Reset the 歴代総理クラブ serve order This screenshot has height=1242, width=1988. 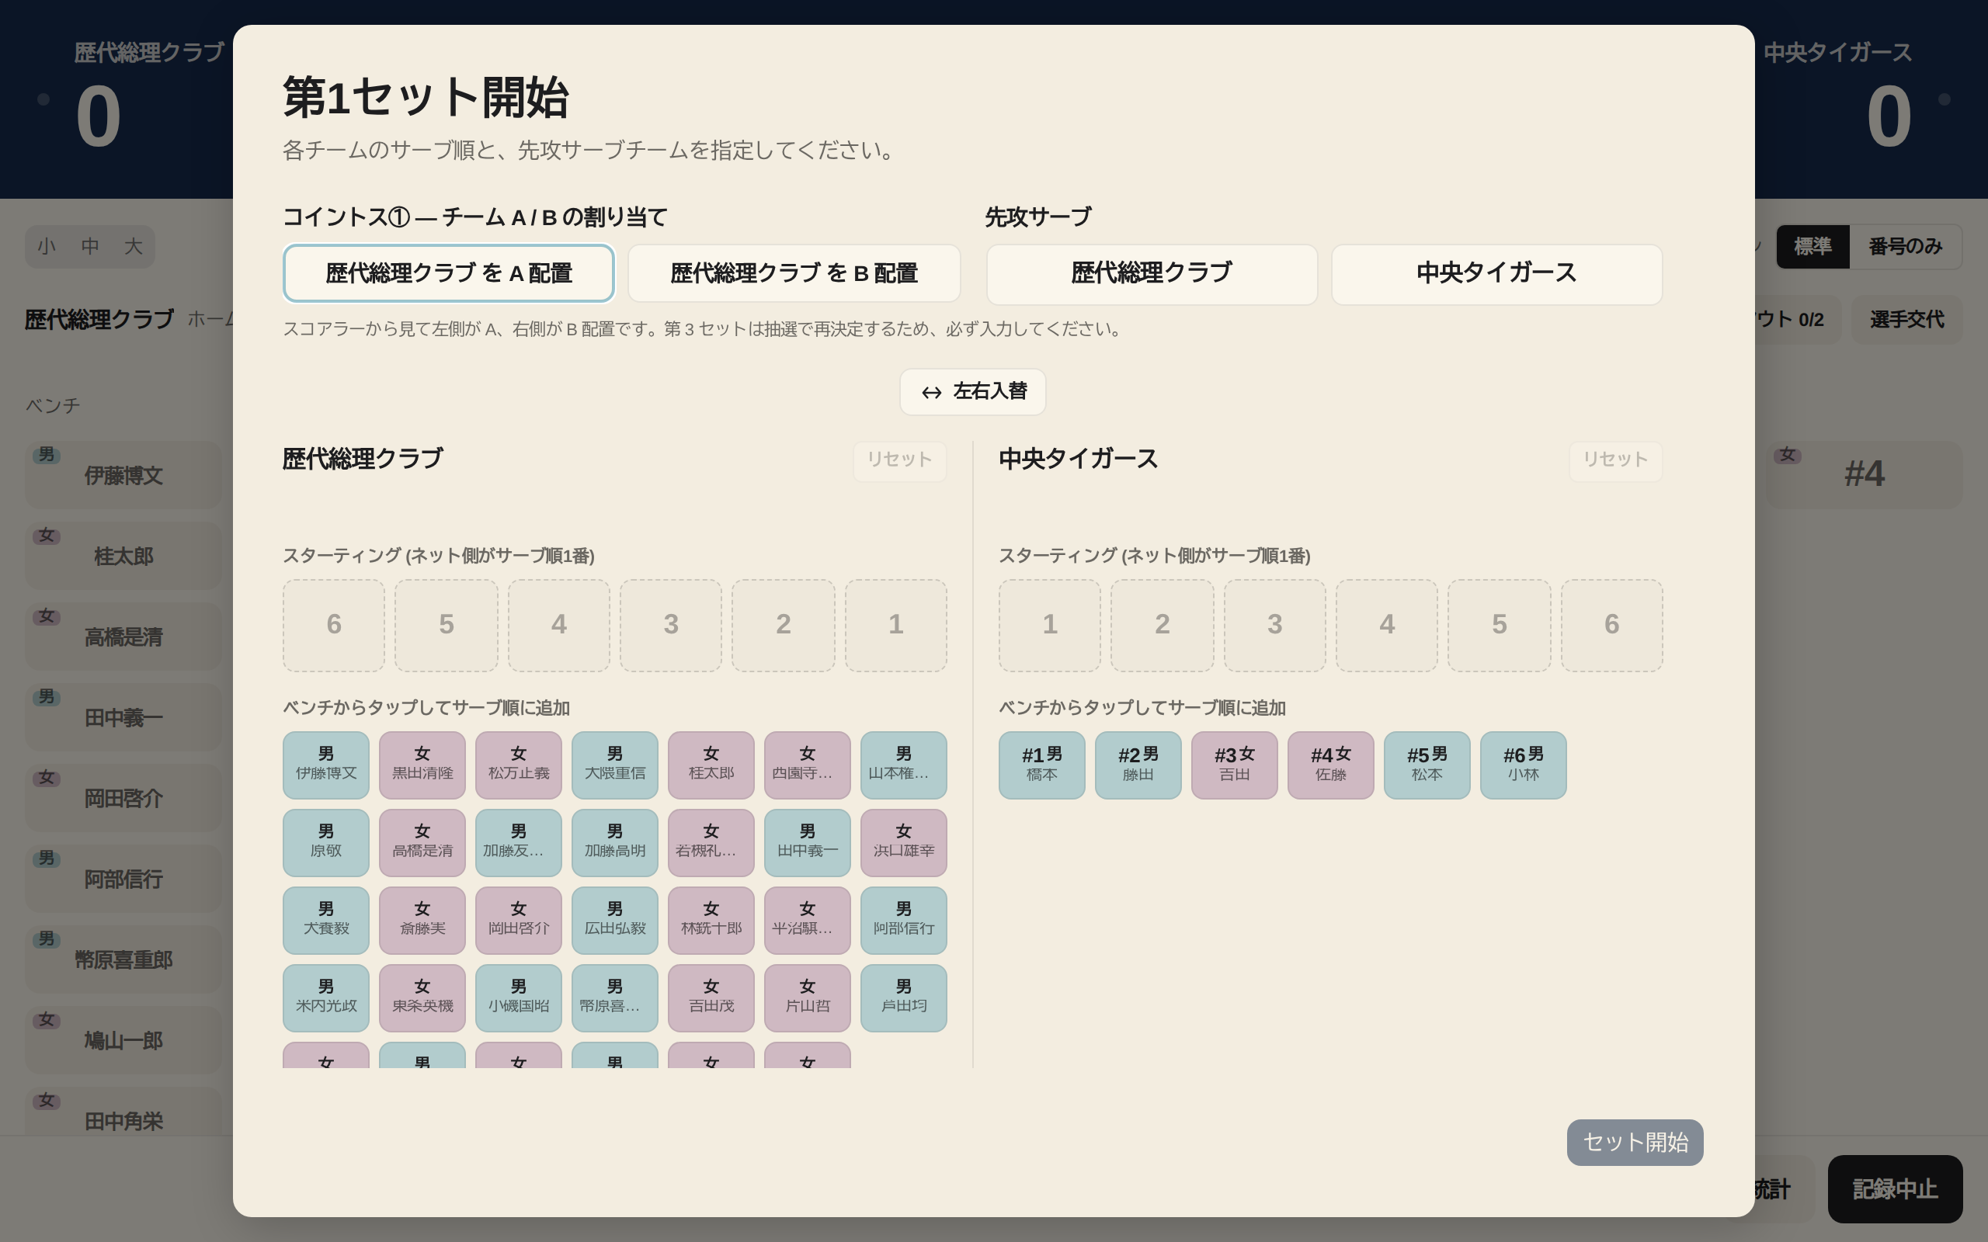tap(899, 461)
